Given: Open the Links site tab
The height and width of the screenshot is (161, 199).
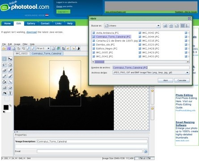Looking at the screenshot, I should [x=58, y=24].
